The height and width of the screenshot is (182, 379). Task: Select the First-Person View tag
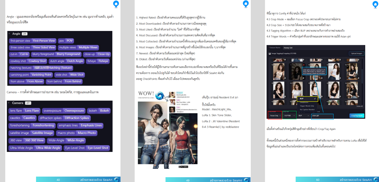pos(33,41)
